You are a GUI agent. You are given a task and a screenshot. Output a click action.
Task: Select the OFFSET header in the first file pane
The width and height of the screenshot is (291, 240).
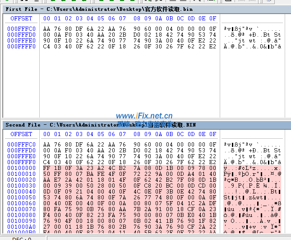(x=21, y=19)
